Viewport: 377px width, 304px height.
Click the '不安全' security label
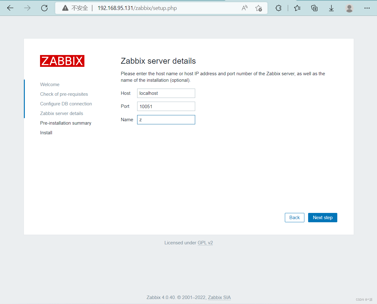tap(80, 8)
